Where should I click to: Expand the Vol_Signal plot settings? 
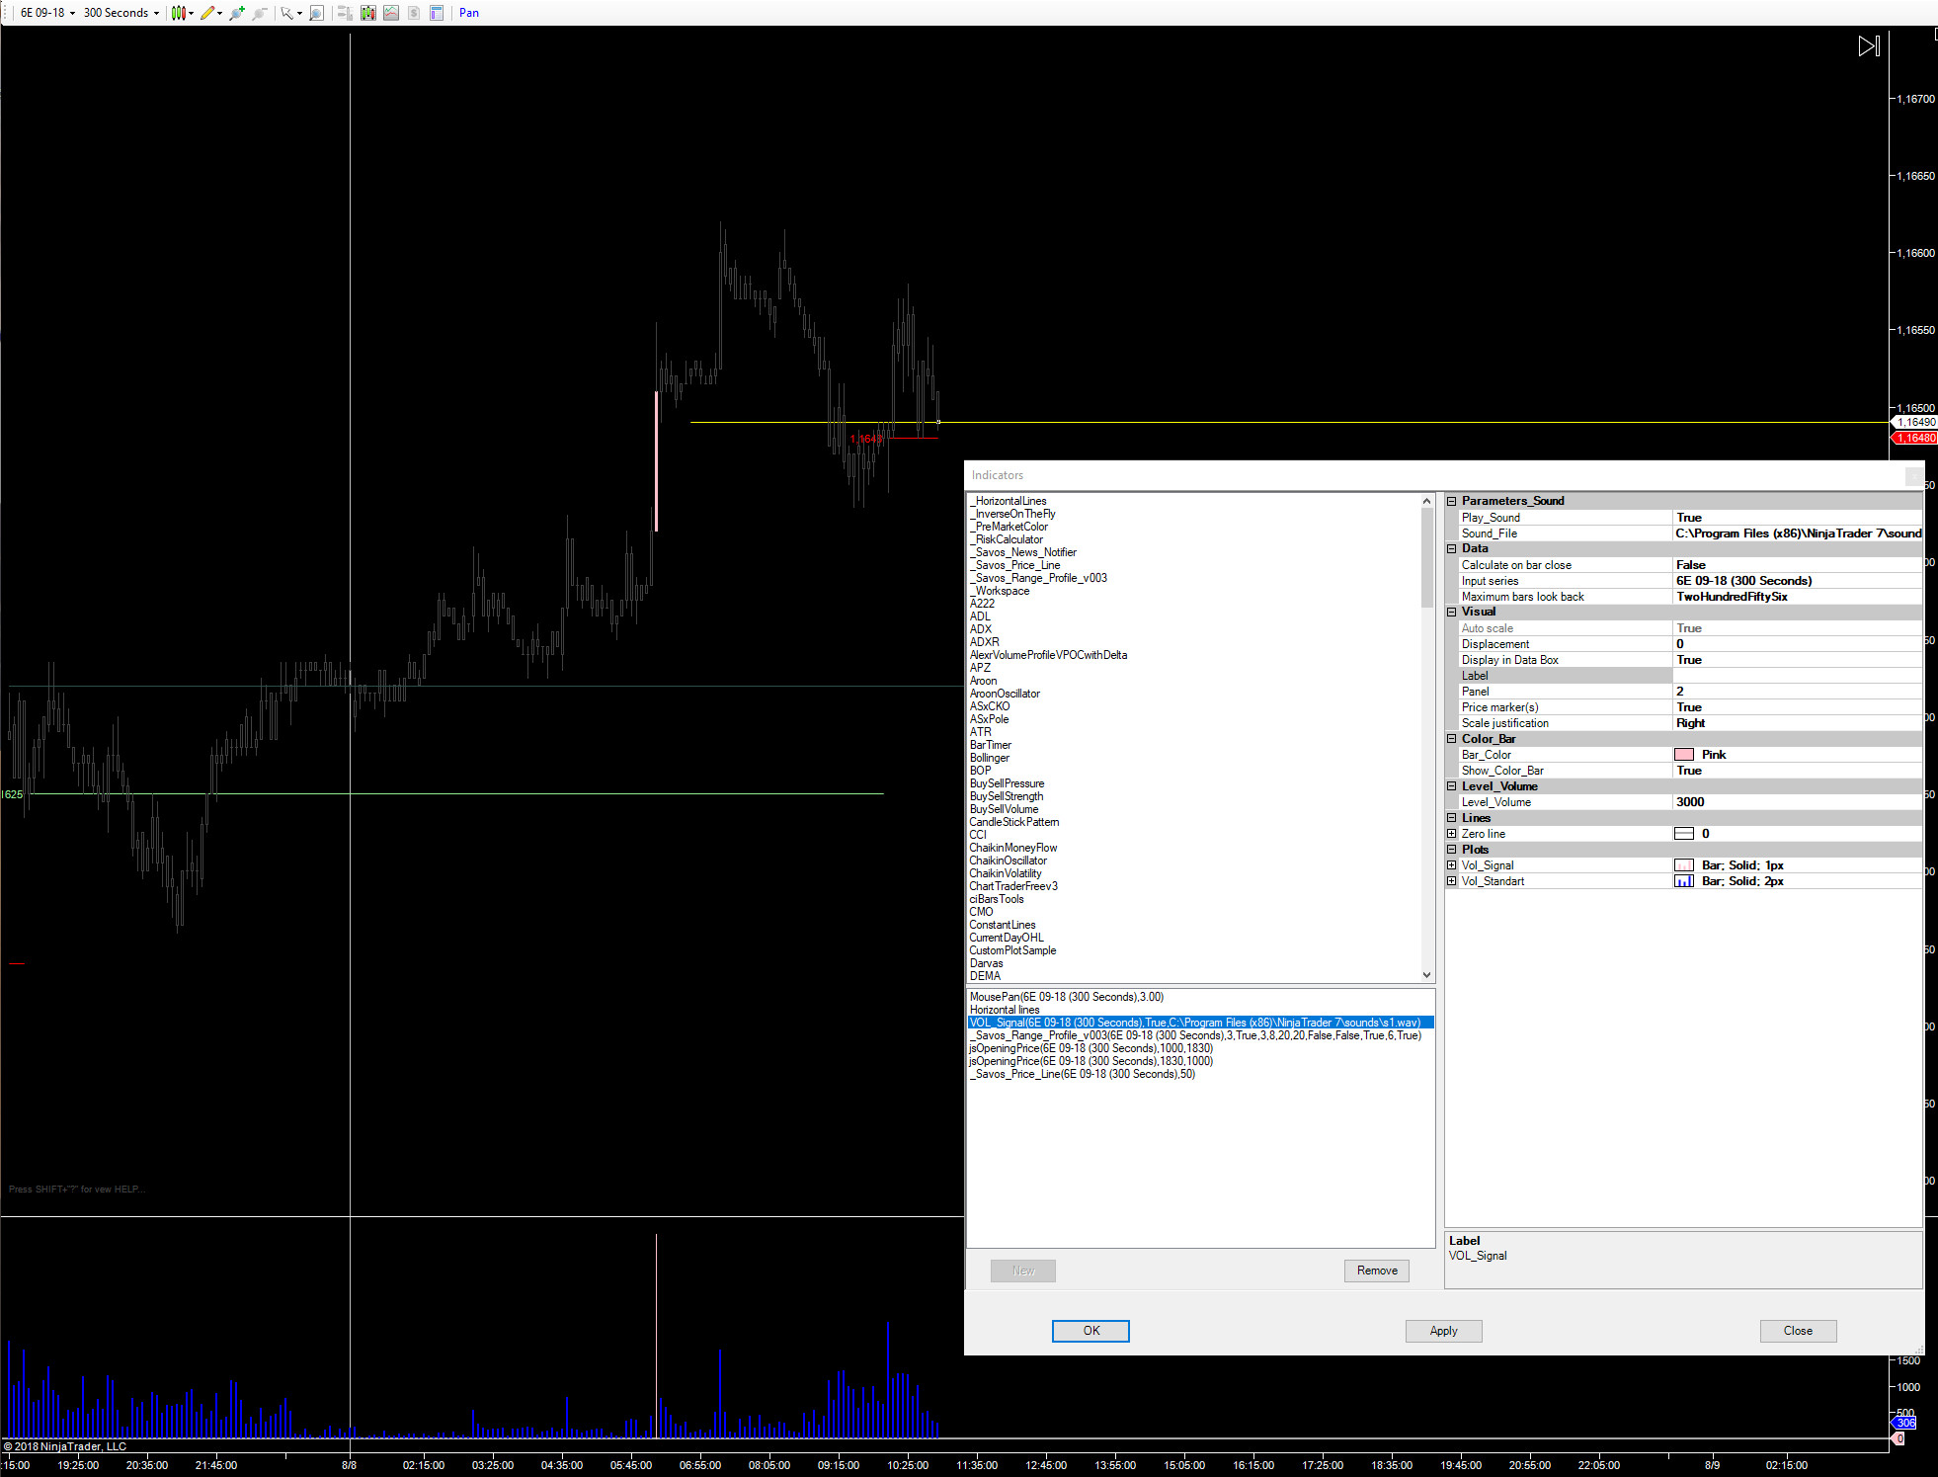(x=1452, y=865)
